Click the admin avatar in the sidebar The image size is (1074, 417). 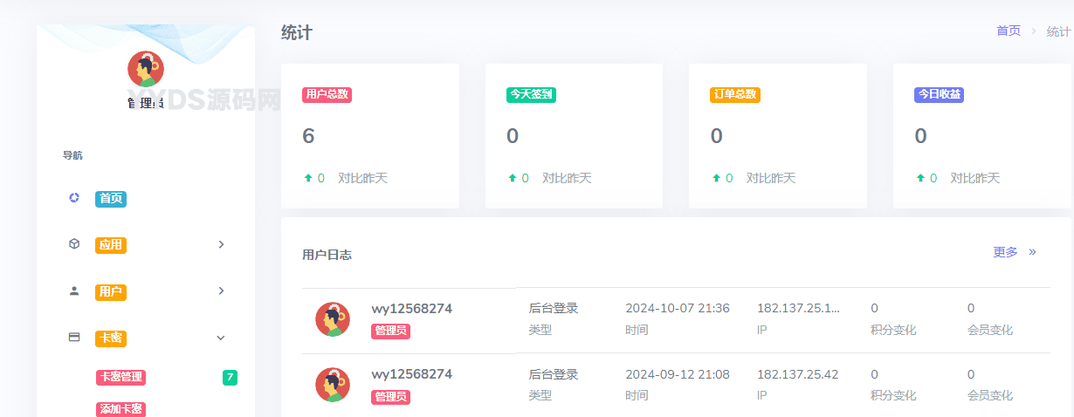146,69
